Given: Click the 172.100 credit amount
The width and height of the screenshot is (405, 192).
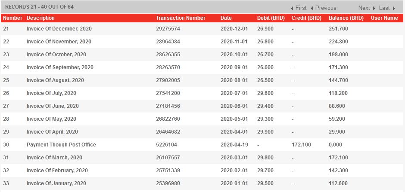Looking at the screenshot, I should click(301, 145).
